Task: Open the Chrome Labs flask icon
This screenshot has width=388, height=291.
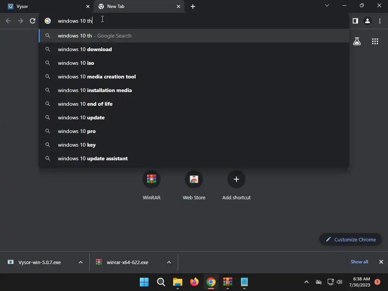Action: [x=357, y=41]
